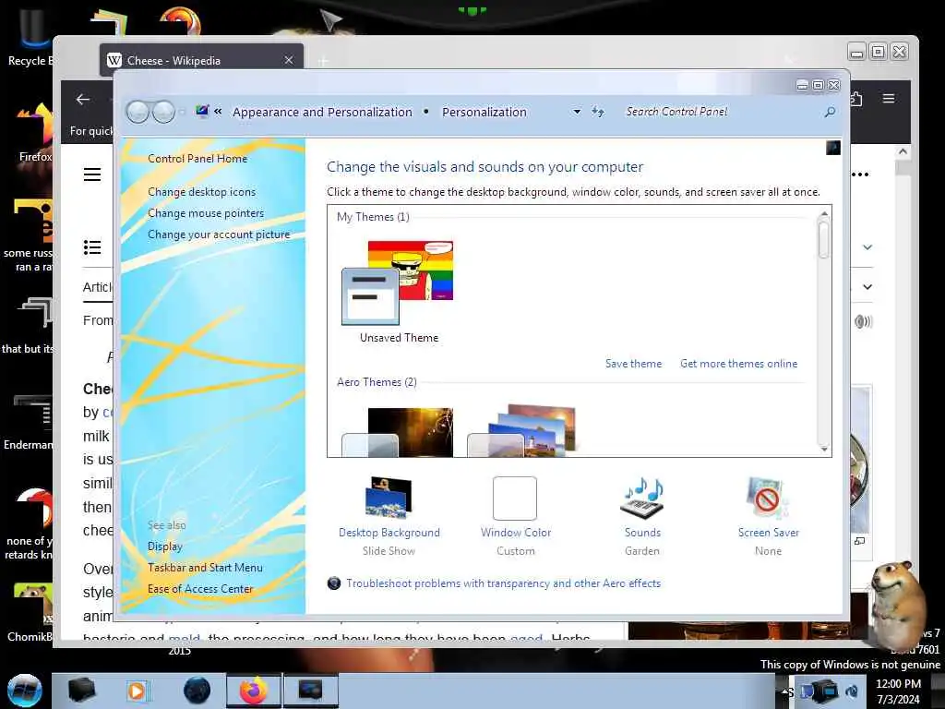This screenshot has height=709, width=945.
Task: Click scroll down arrow in themes list
Action: [824, 450]
